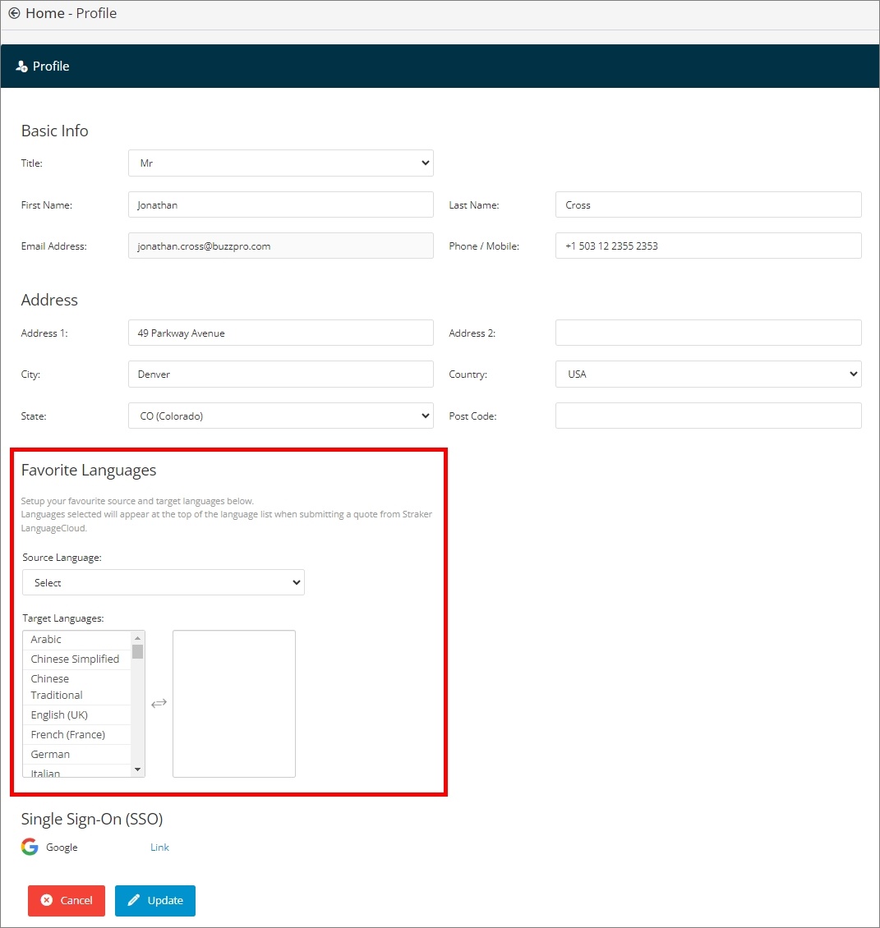Viewport: 880px width, 928px height.
Task: Select Arabic in the target languages list
Action: [76, 639]
